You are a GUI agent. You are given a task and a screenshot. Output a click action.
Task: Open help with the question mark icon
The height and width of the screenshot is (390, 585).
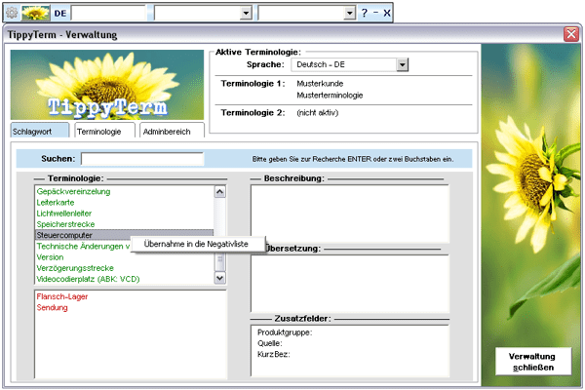pos(365,14)
